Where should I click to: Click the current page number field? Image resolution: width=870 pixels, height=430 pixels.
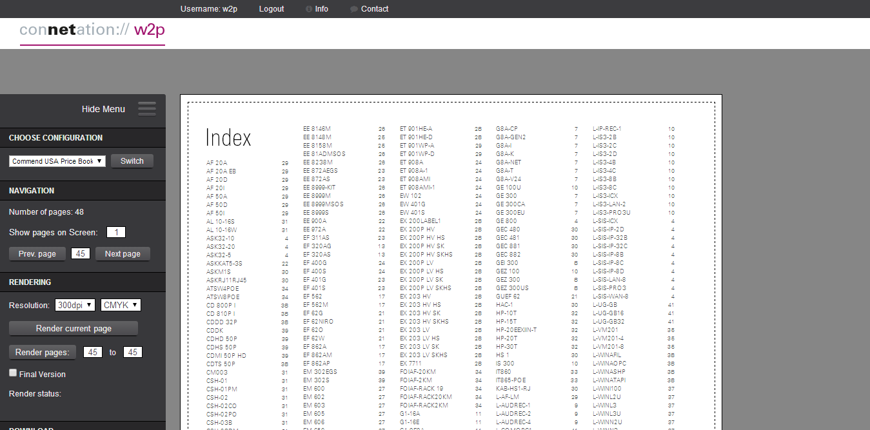click(81, 254)
